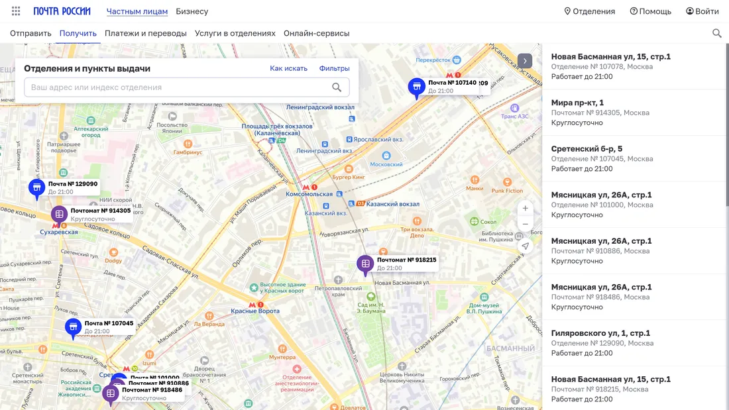Screen dimensions: 729x410
Task: Open the apps grid icon top left
Action: click(x=16, y=11)
